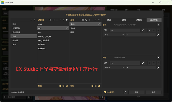The height and width of the screenshot is (102, 172).
Task: Open motion group settings gear
Action: coord(67,20)
